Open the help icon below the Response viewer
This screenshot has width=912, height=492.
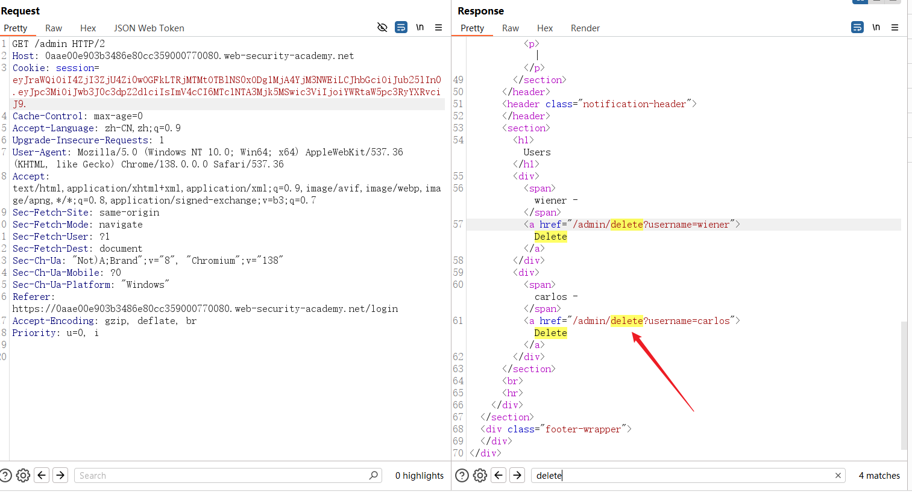[x=462, y=476]
